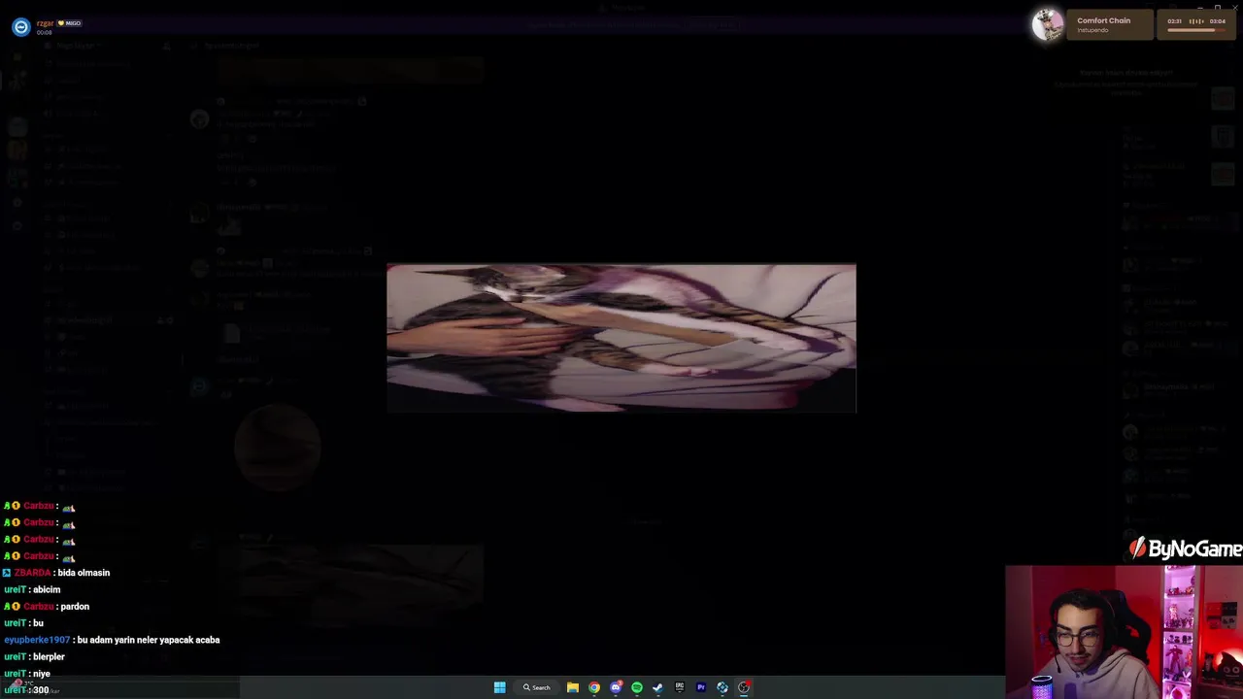The height and width of the screenshot is (699, 1243).
Task: Click the chat message 'bida olmasin'
Action: 82,573
